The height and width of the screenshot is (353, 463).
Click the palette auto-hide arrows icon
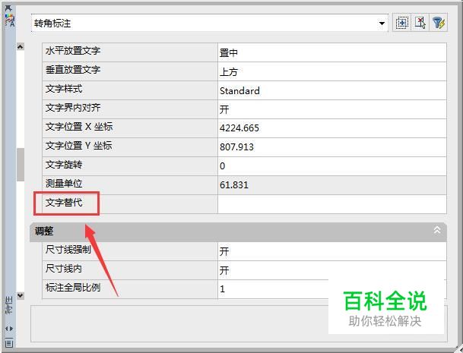(x=9, y=329)
